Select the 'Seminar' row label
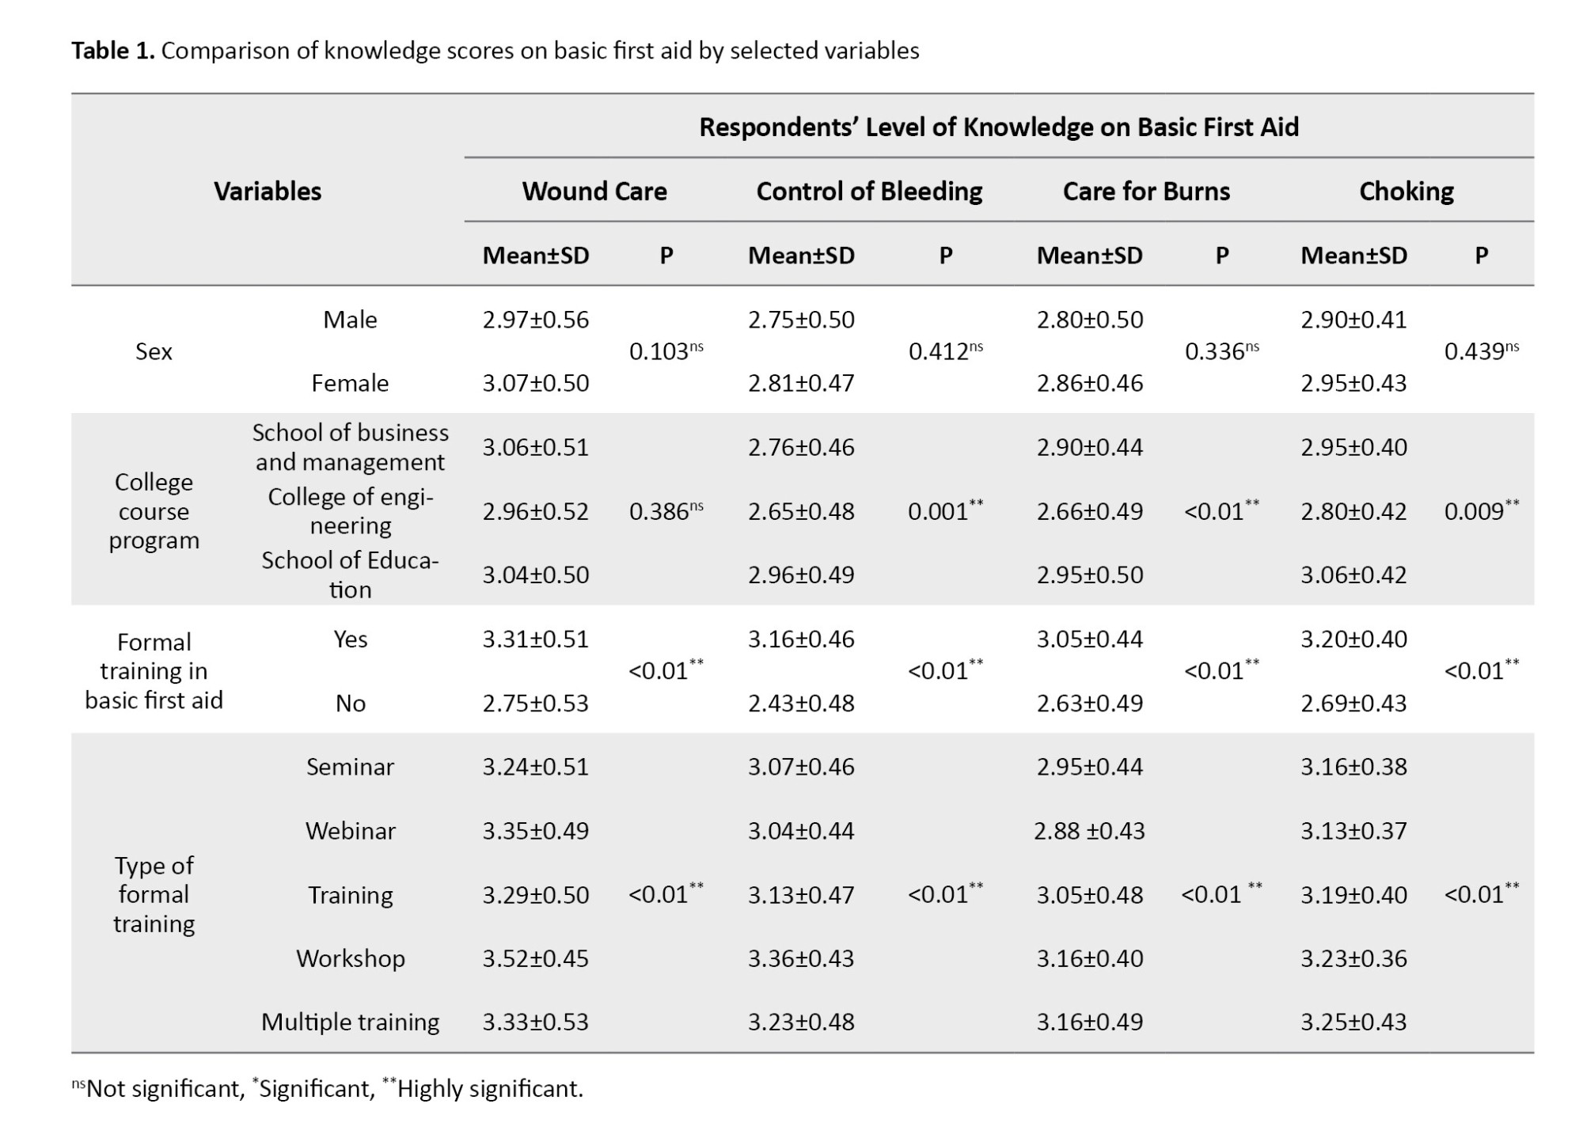The height and width of the screenshot is (1134, 1583). click(x=350, y=767)
